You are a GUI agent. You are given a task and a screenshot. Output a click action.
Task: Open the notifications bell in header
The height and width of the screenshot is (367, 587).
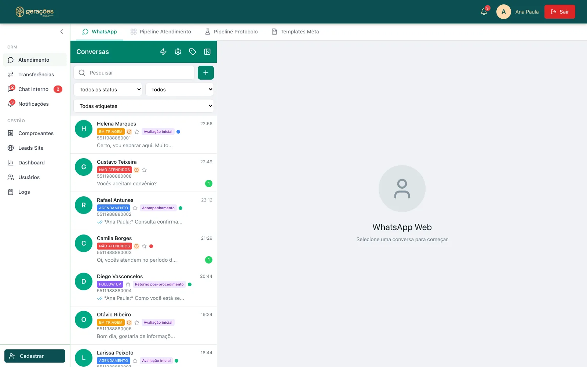(x=484, y=12)
